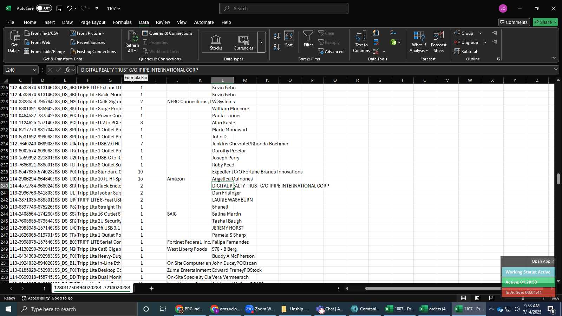
Task: Open From Picture dropdown
Action: tap(87, 33)
